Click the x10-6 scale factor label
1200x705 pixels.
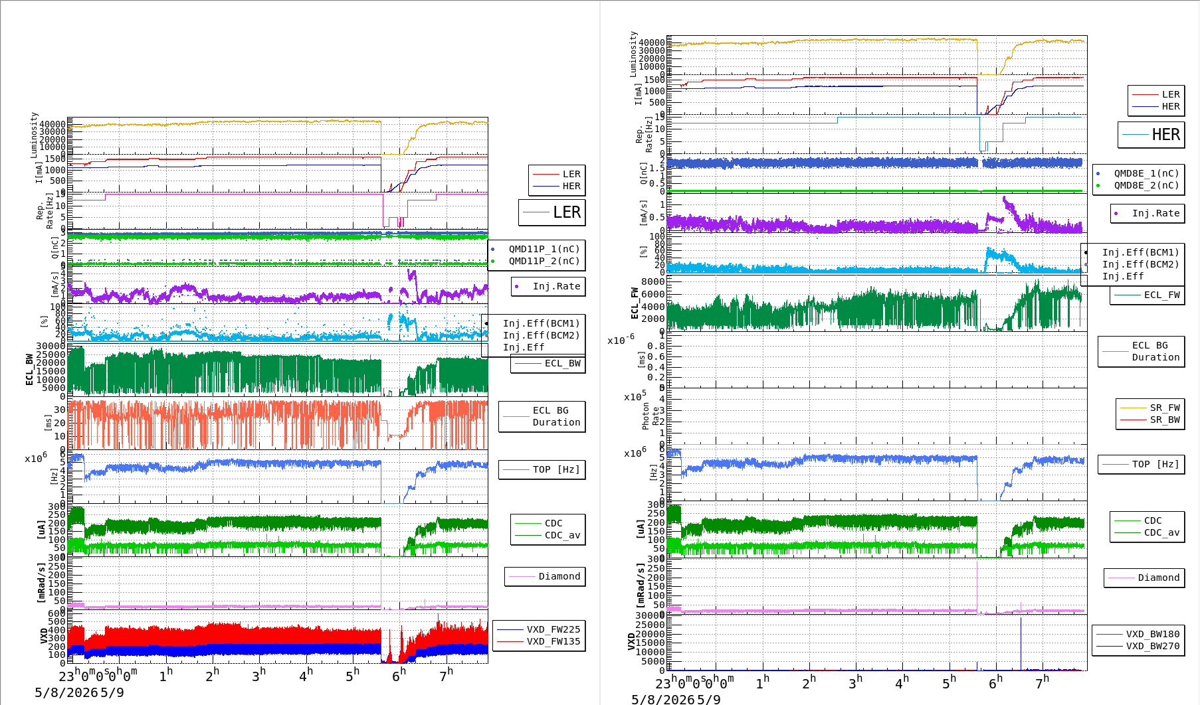pos(621,339)
